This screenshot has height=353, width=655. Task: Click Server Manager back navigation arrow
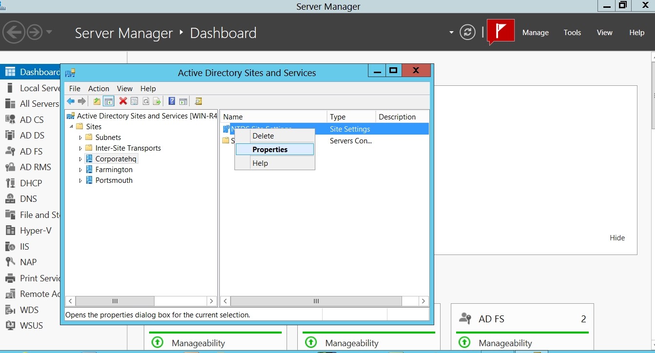[14, 33]
